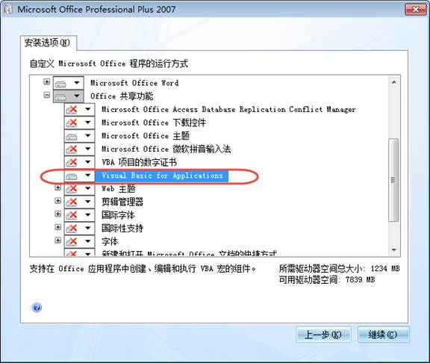Screen dimensions: 430x363
Task: Expand the 国际字体 tree node
Action: (58, 214)
